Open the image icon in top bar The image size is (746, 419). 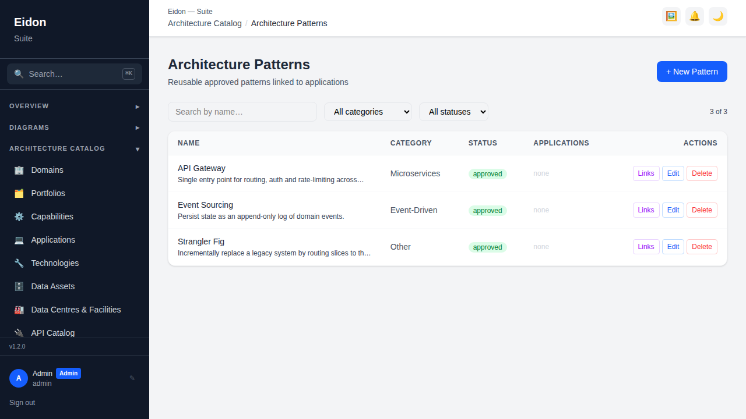(x=671, y=16)
